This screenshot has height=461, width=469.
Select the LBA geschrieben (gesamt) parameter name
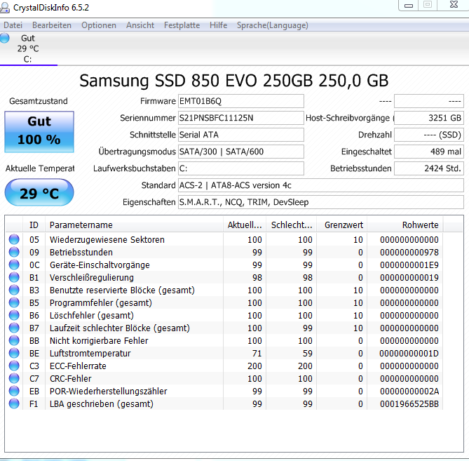coord(102,404)
